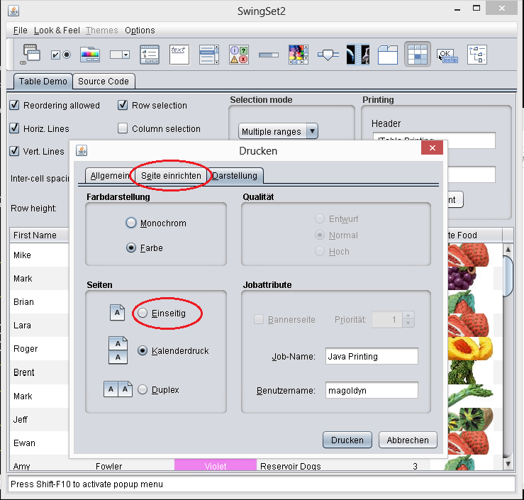Click the Java icon in Drucken dialog title
The height and width of the screenshot is (500, 524).
(x=82, y=150)
